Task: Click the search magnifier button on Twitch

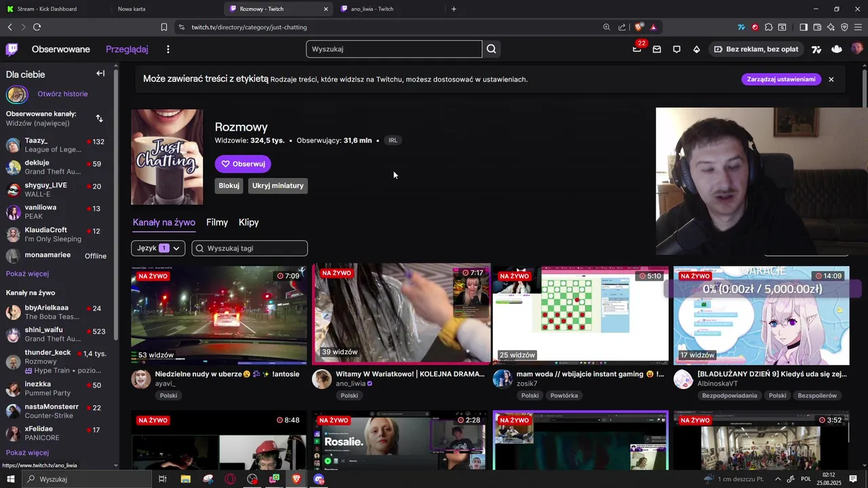Action: tap(492, 49)
